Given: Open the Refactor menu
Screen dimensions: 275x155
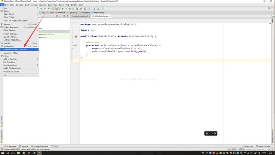Looking at the screenshot, I should (43, 5).
